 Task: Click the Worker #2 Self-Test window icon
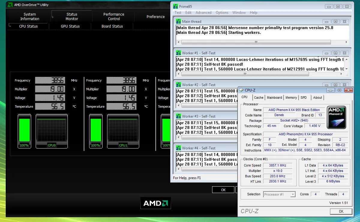tap(178, 85)
